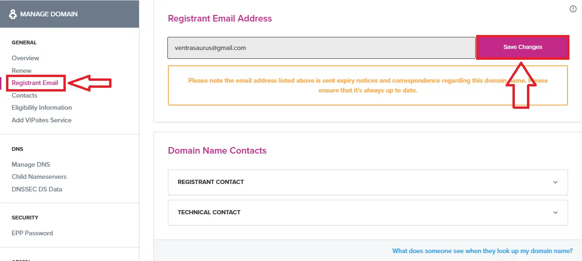
Task: Go to the Renew sidebar item
Action: (21, 71)
